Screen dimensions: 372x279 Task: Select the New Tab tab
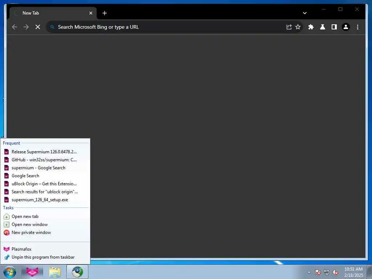coord(53,13)
